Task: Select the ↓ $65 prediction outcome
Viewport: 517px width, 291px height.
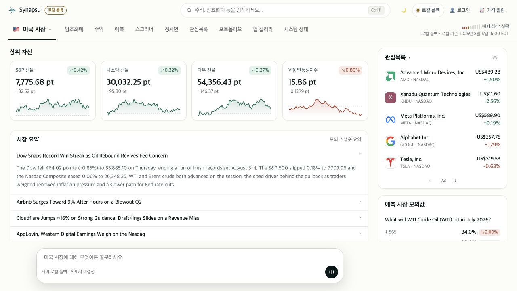Action: coord(443,232)
